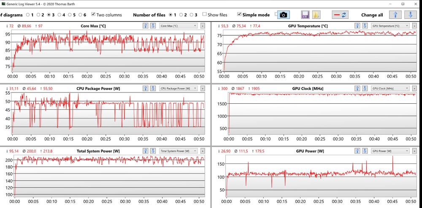Click the Change all up arrow
Screen dimensions: 422x208
click(x=394, y=15)
